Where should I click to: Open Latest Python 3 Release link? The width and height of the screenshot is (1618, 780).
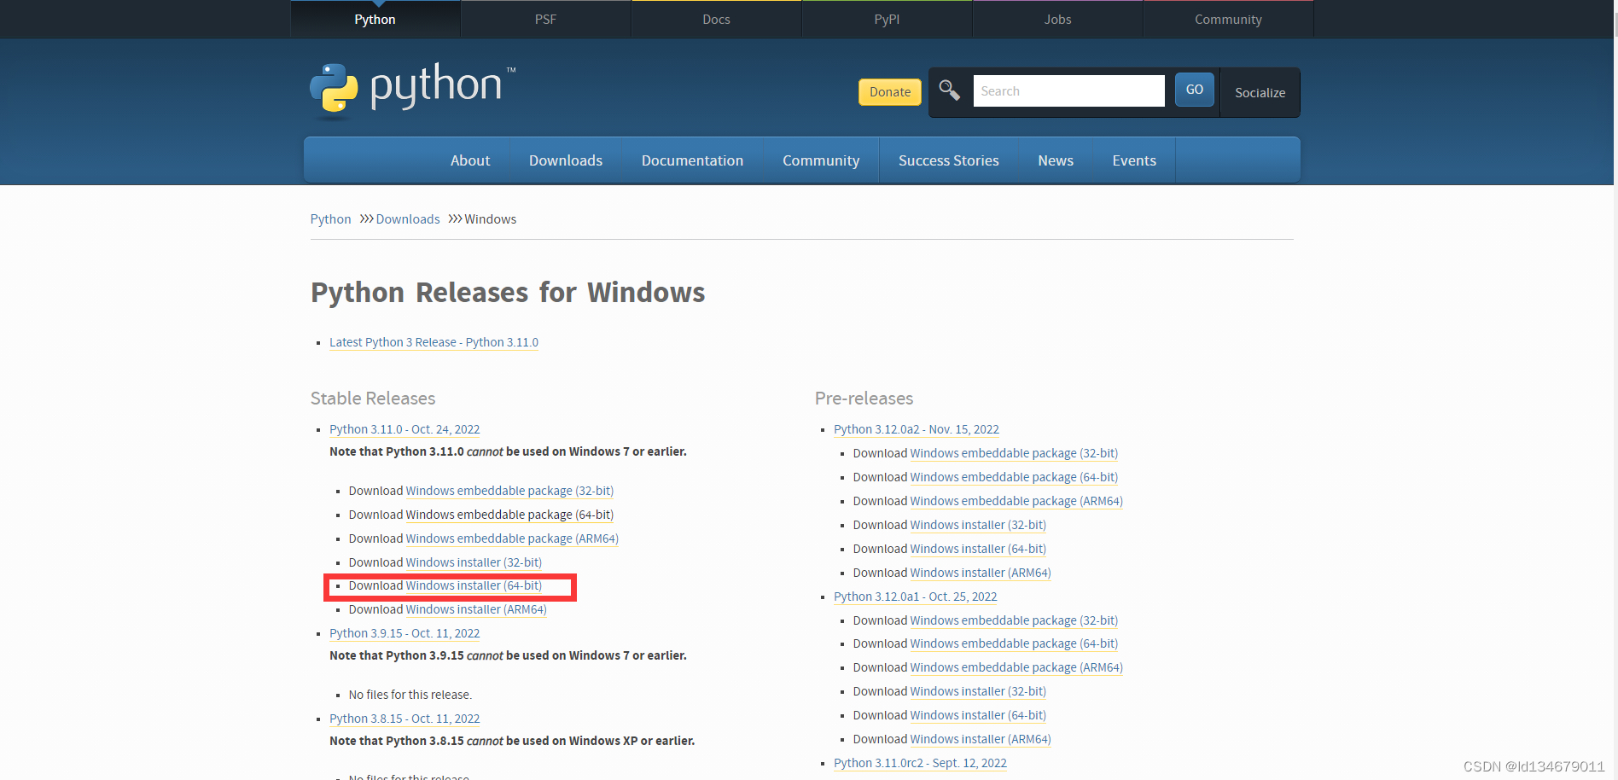click(434, 342)
